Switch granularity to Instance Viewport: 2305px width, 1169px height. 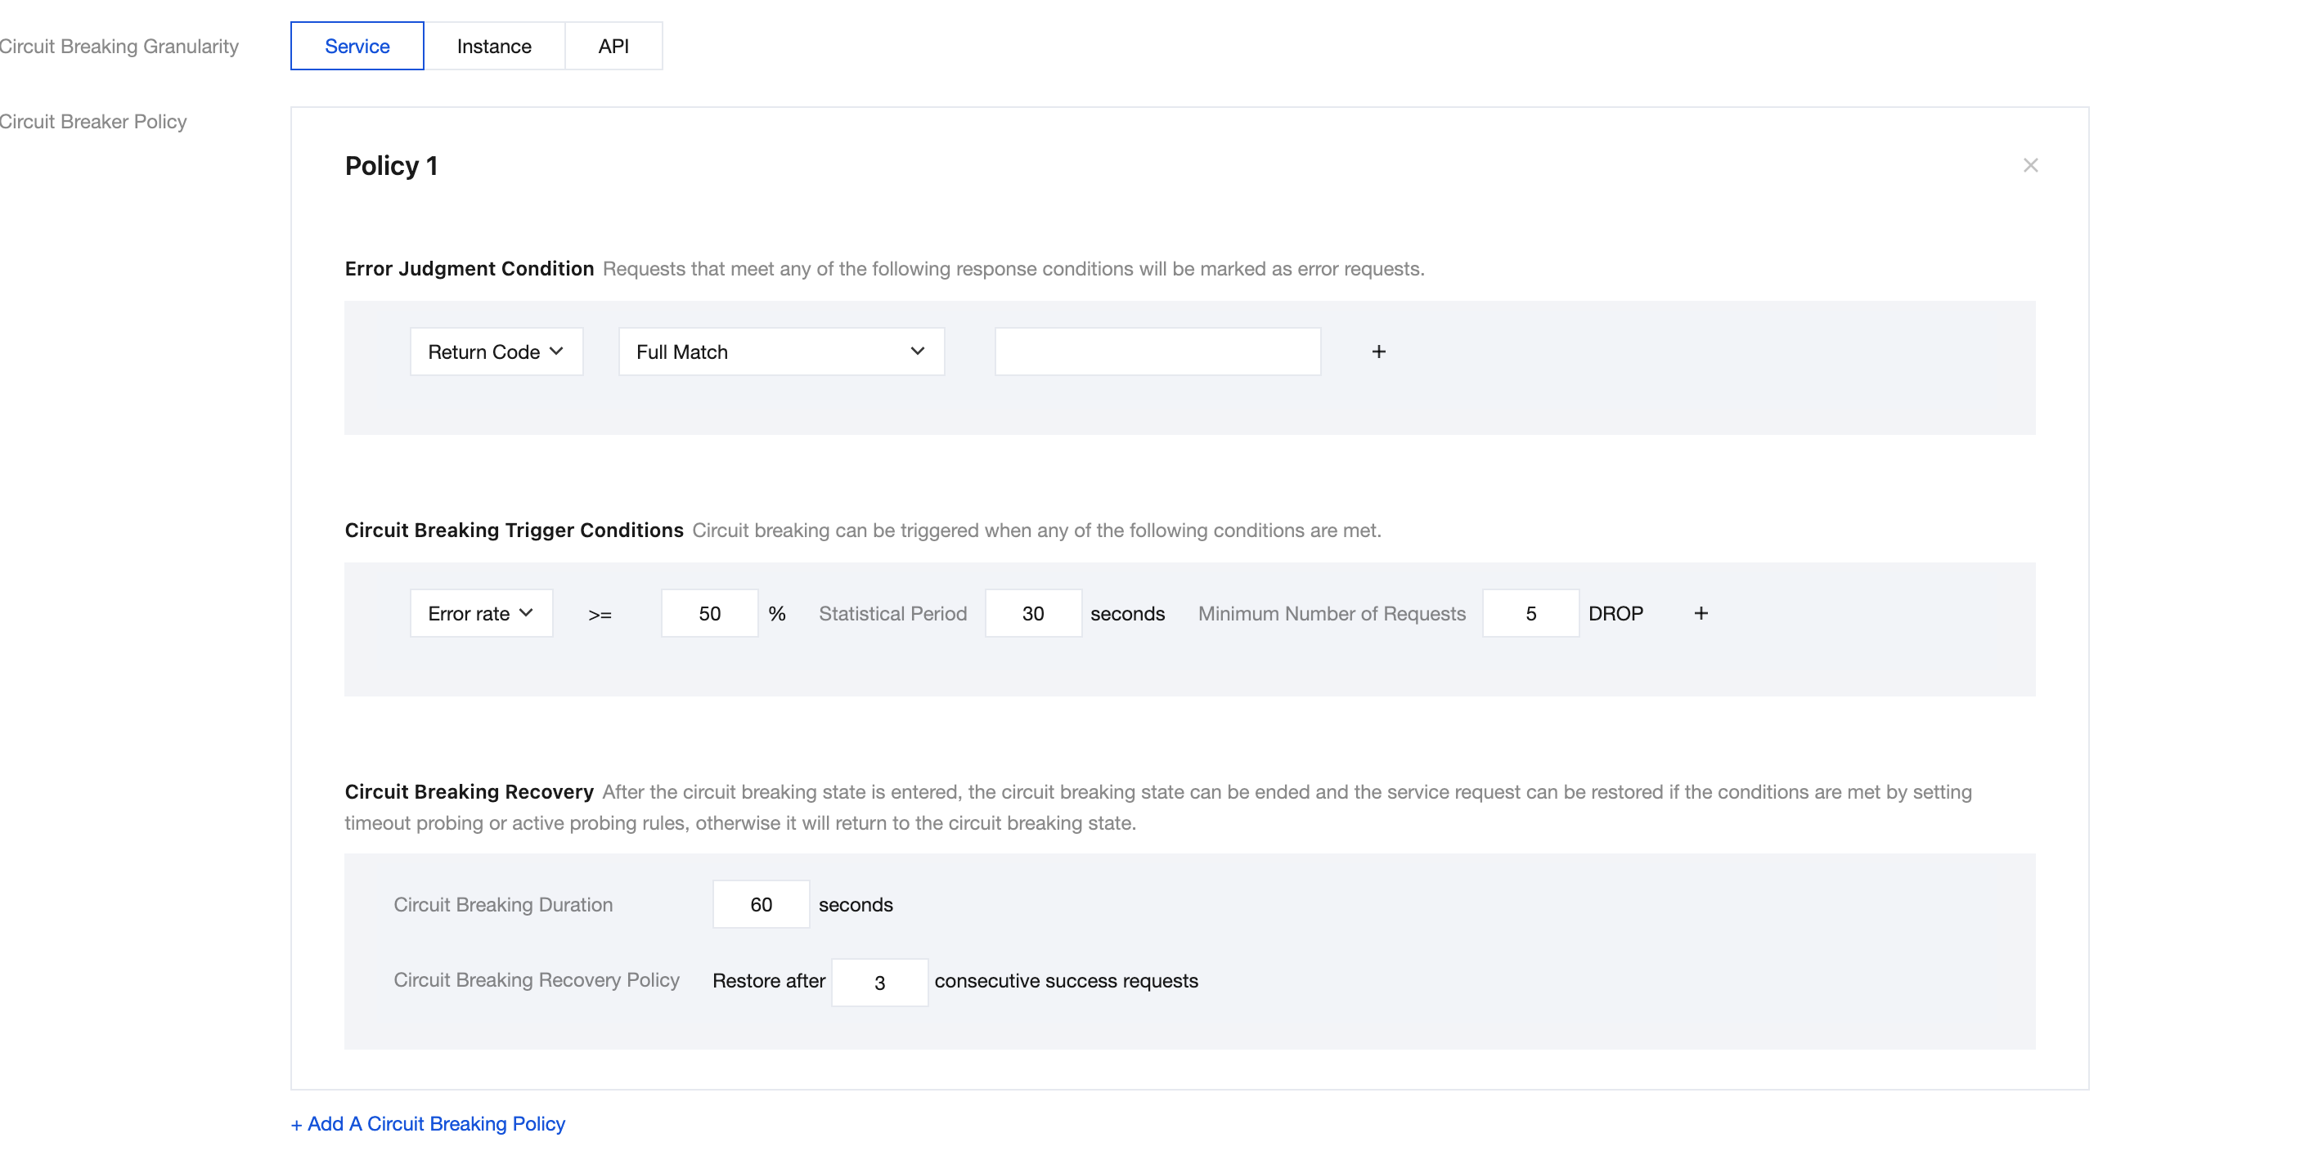click(x=494, y=46)
